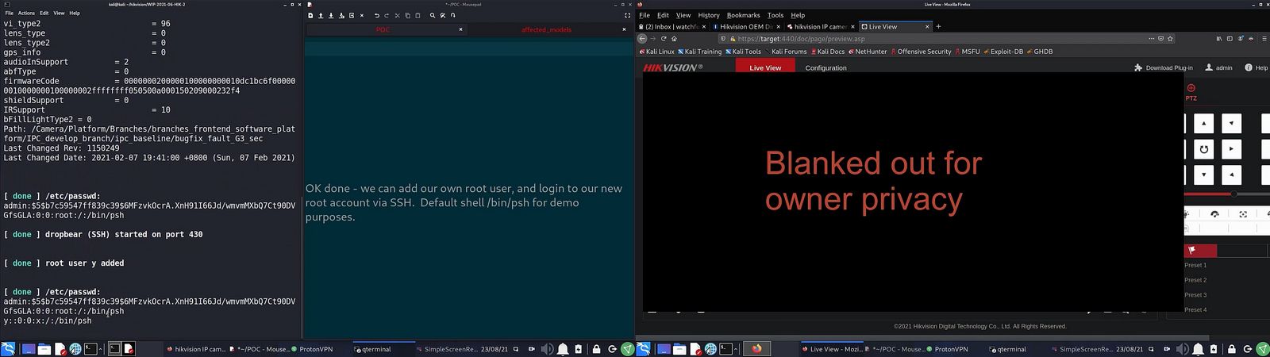The image size is (1270, 357).
Task: Click the Open file icon in Mousepad
Action: pyautogui.click(x=321, y=15)
